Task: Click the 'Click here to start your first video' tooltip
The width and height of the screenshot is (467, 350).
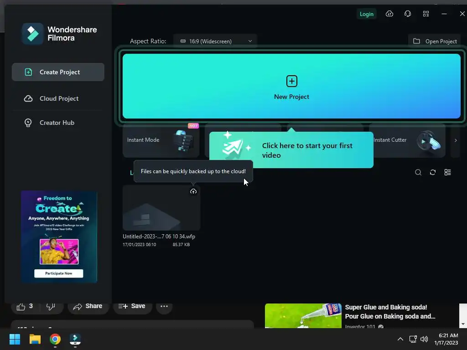Action: click(x=291, y=150)
